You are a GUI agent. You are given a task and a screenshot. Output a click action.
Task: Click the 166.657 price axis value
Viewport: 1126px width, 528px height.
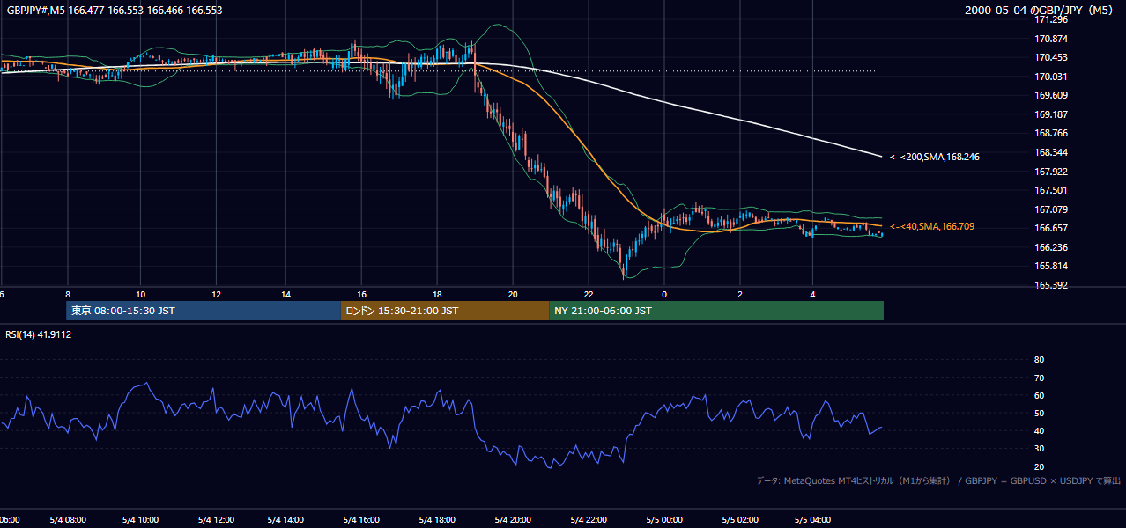click(1051, 228)
